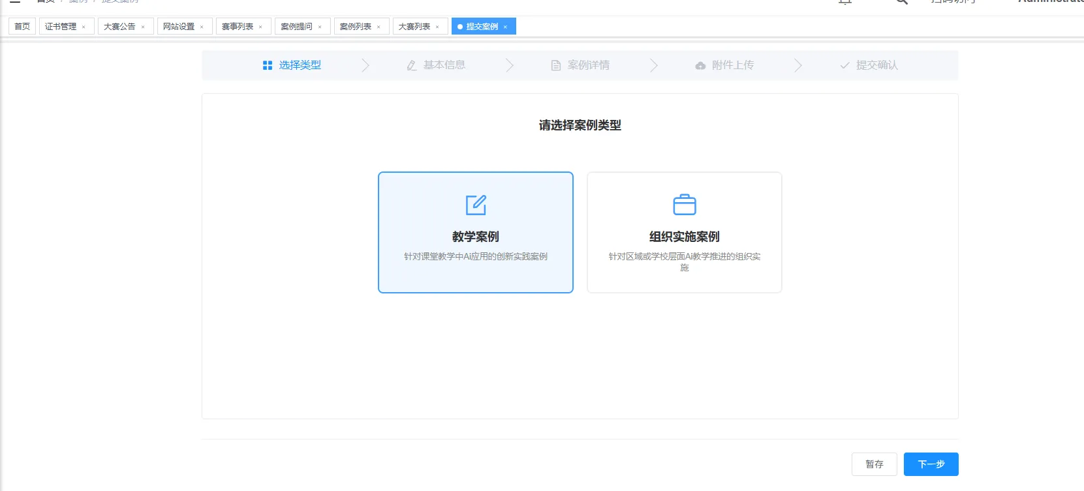Proceed with the 下一步 button

click(x=931, y=464)
